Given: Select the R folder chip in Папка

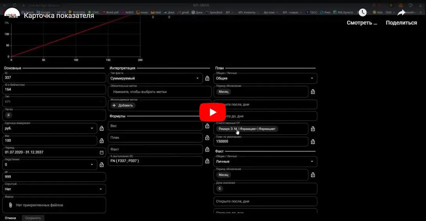Looking at the screenshot, I should pyautogui.click(x=9, y=115).
